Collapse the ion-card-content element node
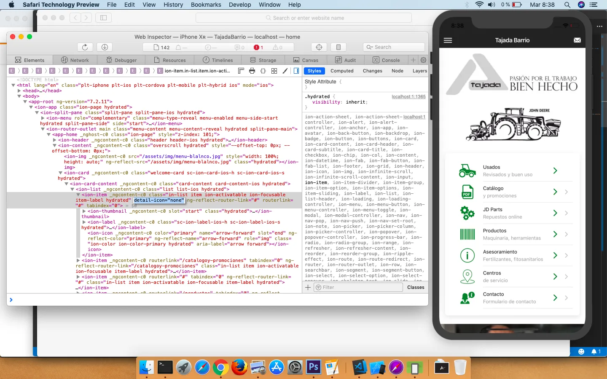 (x=67, y=184)
